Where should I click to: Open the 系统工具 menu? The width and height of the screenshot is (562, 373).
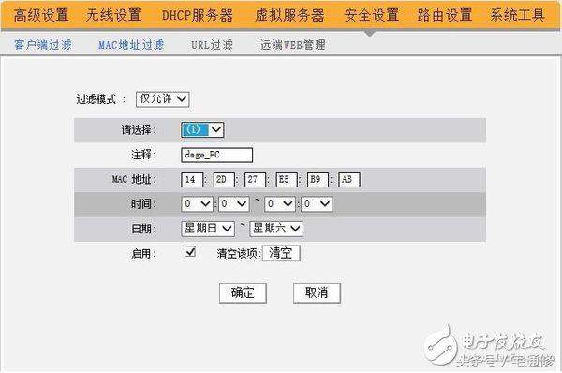pos(518,15)
